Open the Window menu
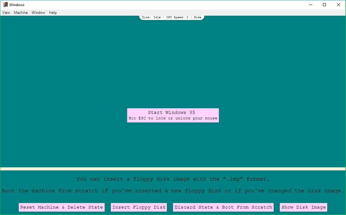The height and width of the screenshot is (215, 346). point(38,13)
